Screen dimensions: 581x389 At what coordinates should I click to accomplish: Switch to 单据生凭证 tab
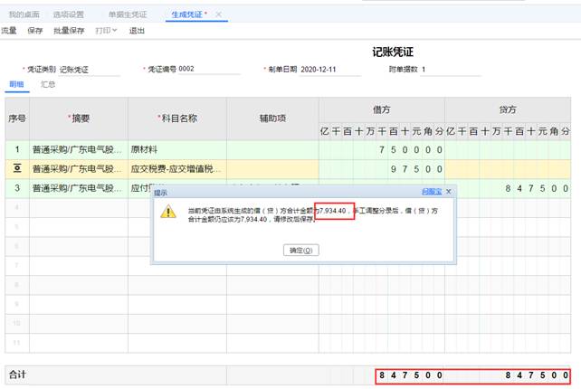click(x=127, y=15)
